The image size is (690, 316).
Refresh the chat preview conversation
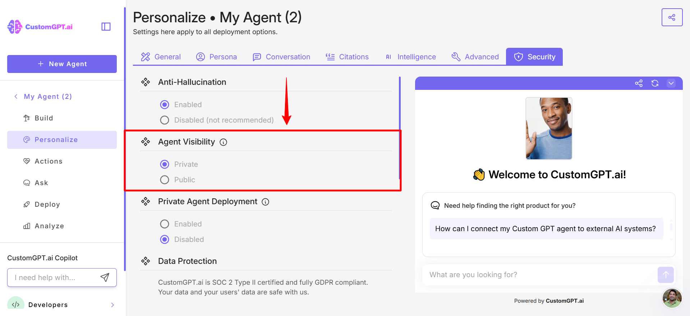(x=655, y=83)
